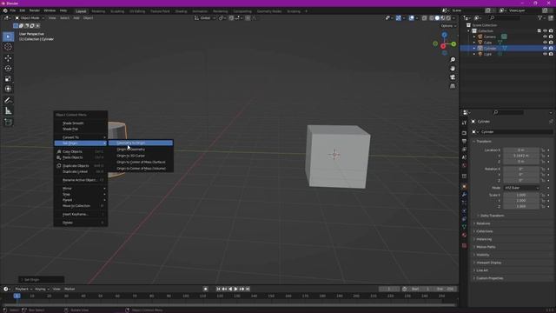Choose Origin to Geometry in submenu
556x313 pixels.
click(141, 150)
